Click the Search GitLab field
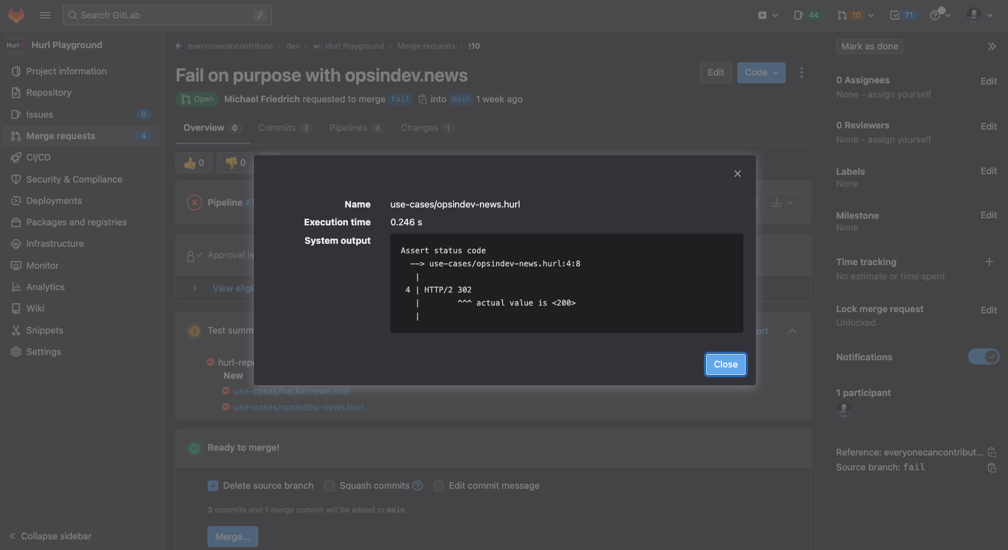The image size is (1008, 550). click(x=167, y=15)
